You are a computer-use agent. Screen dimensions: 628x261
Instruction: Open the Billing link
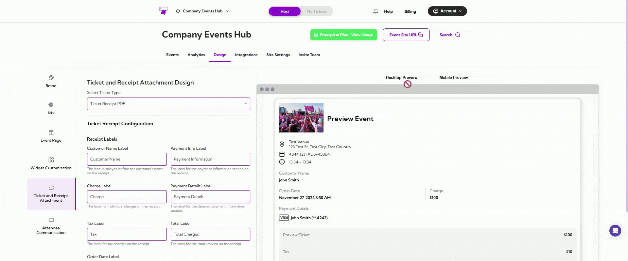[410, 11]
